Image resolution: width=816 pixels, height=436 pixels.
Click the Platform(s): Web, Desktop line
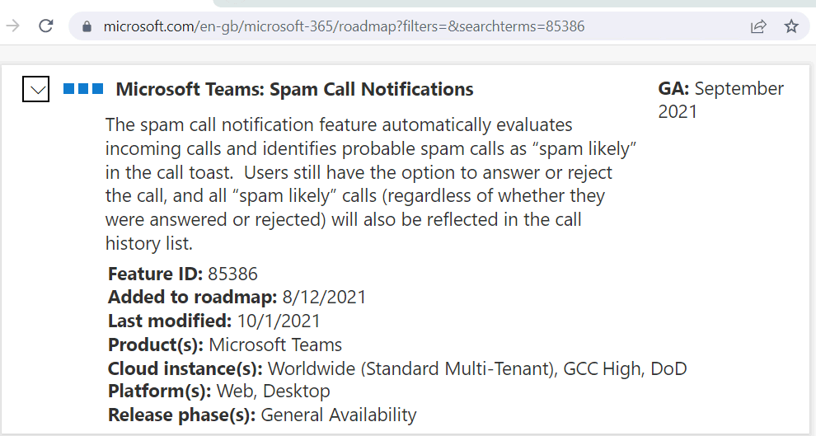coord(218,391)
